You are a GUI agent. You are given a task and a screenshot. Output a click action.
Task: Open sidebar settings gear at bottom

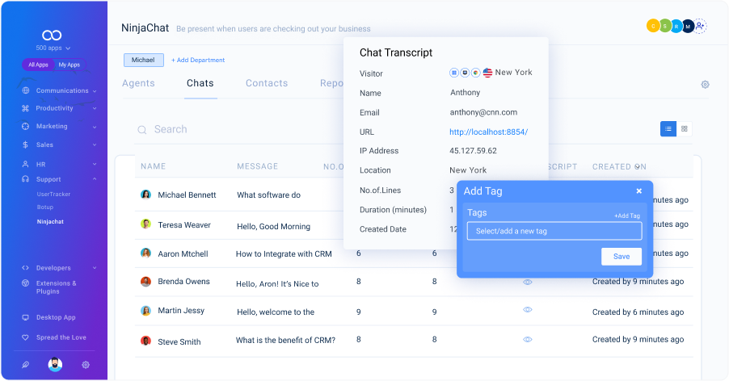86,365
